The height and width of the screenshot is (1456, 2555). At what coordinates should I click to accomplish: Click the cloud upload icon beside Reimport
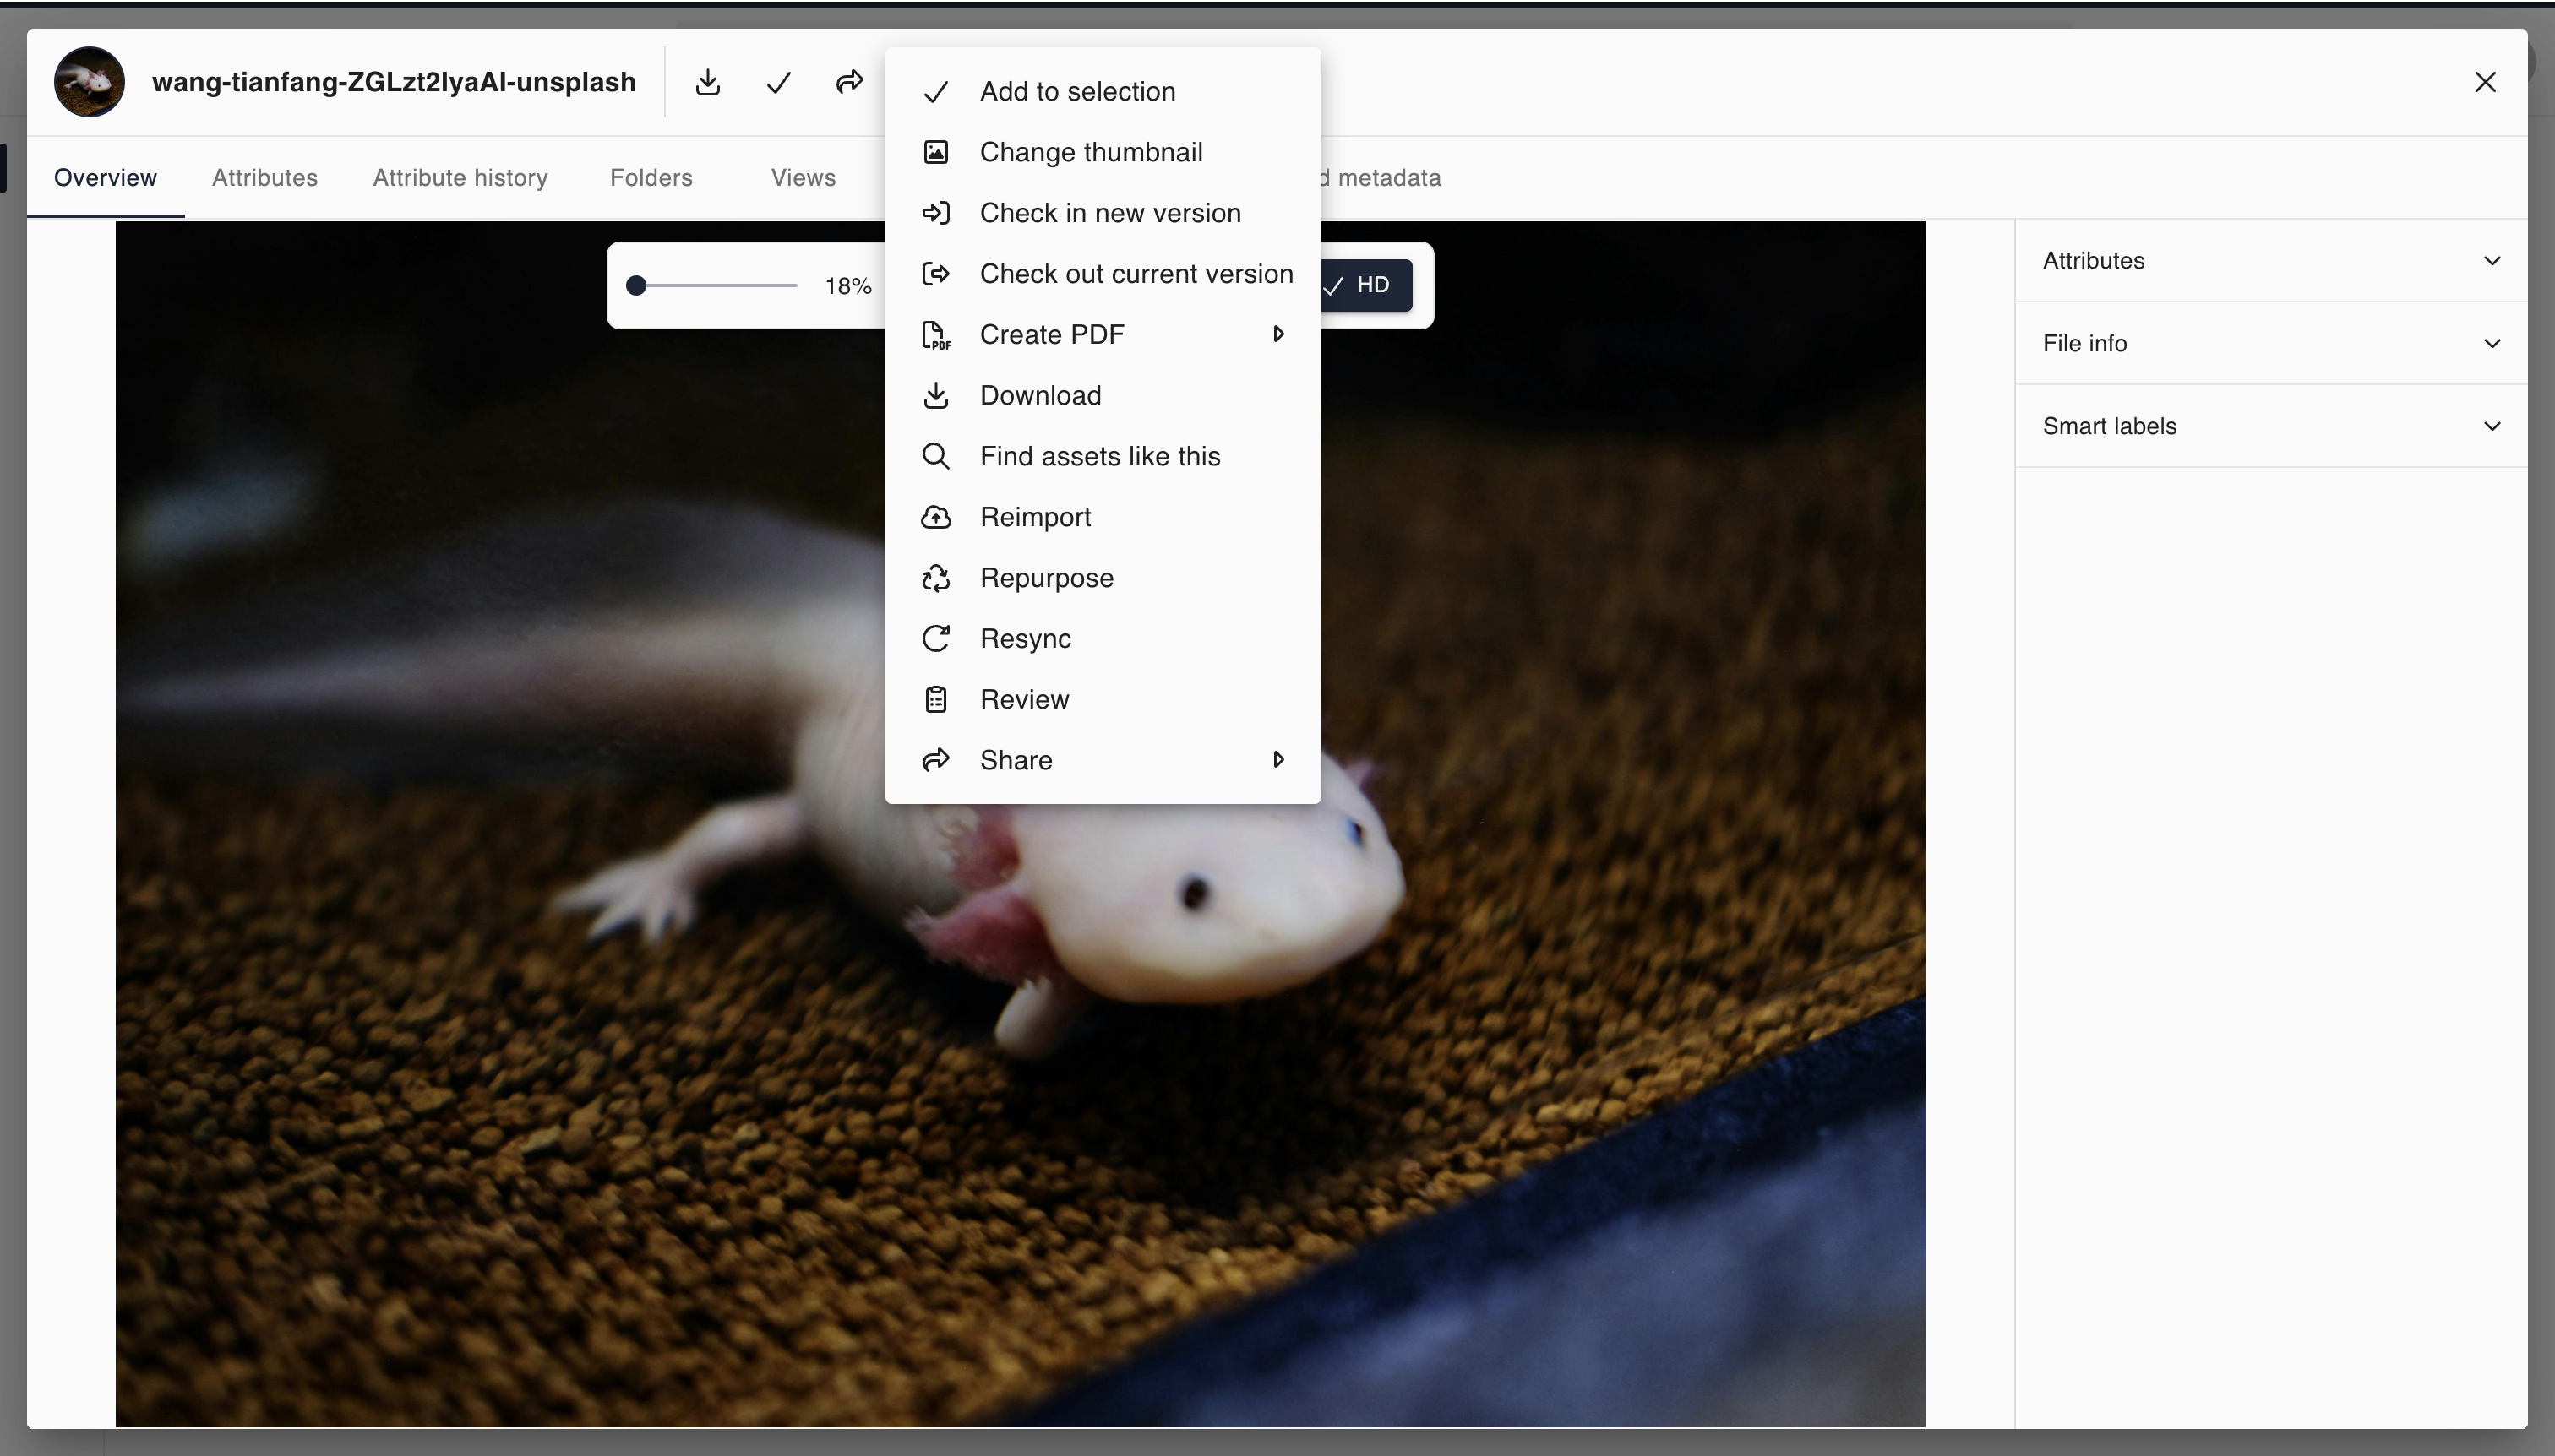(x=935, y=517)
